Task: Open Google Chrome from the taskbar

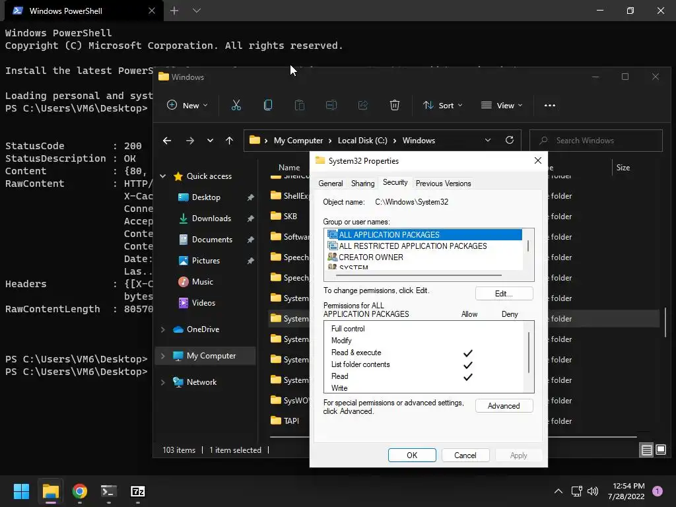Action: pos(80,491)
